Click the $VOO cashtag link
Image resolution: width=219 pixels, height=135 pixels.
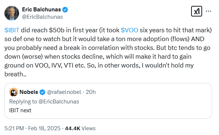coord(129,30)
